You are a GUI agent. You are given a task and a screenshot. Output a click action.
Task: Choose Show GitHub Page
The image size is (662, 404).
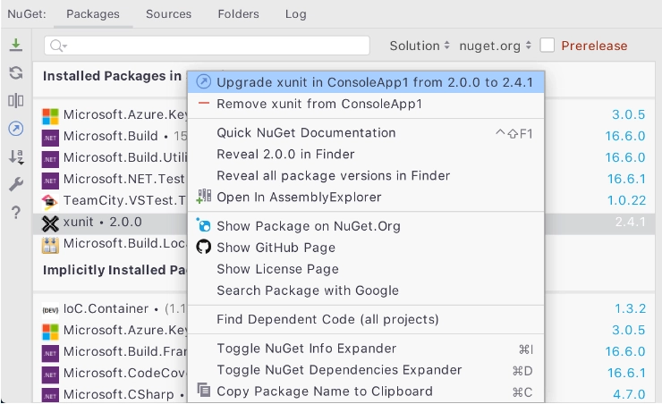366,248
